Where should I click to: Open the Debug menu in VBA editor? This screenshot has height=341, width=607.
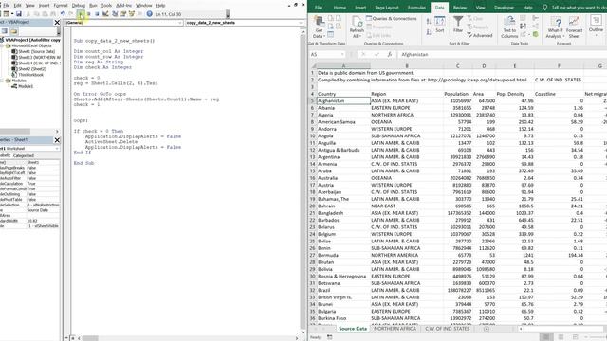[78, 6]
